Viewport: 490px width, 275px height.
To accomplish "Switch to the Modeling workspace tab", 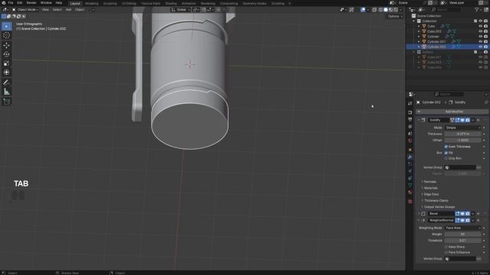I will (x=92, y=3).
